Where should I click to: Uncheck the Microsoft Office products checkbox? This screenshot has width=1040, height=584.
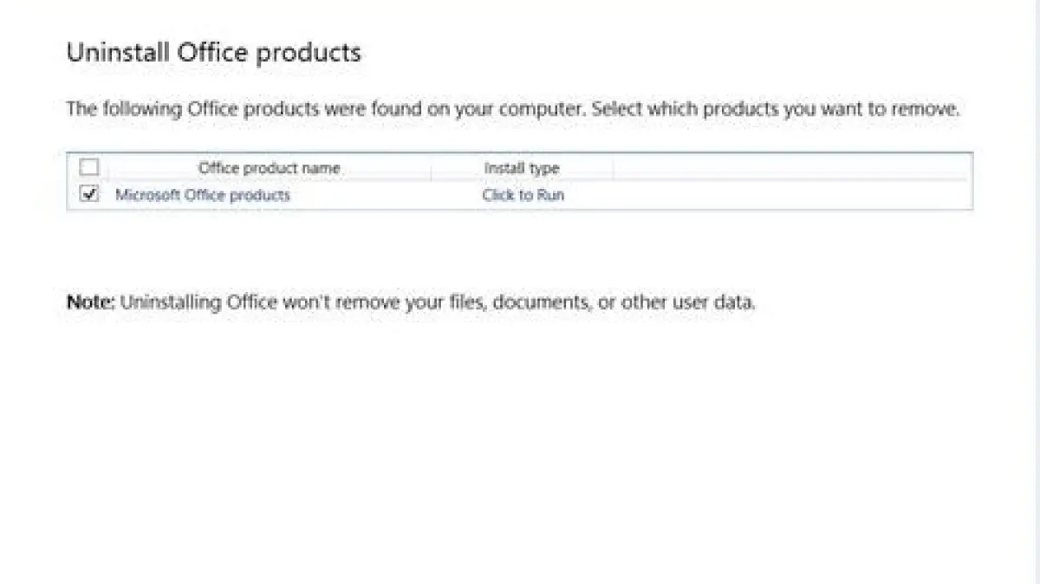tap(89, 195)
